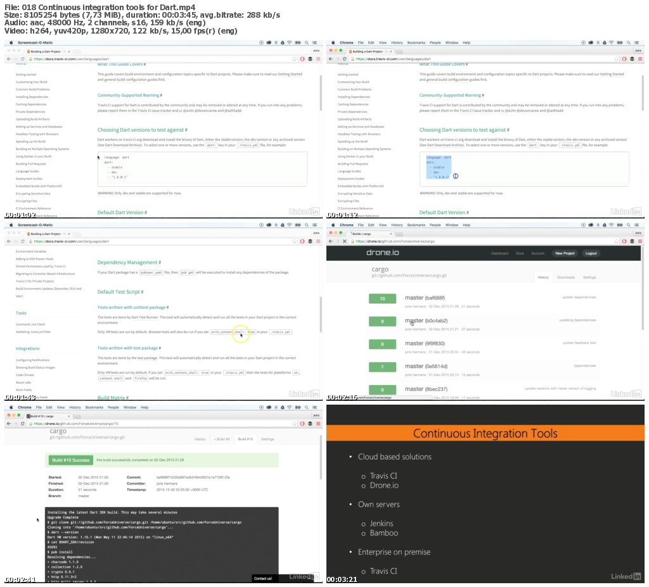Viewport: 649px width, 587px height.
Task: Click Dependency Management heading in 00:01:43 frame
Action: 129,262
